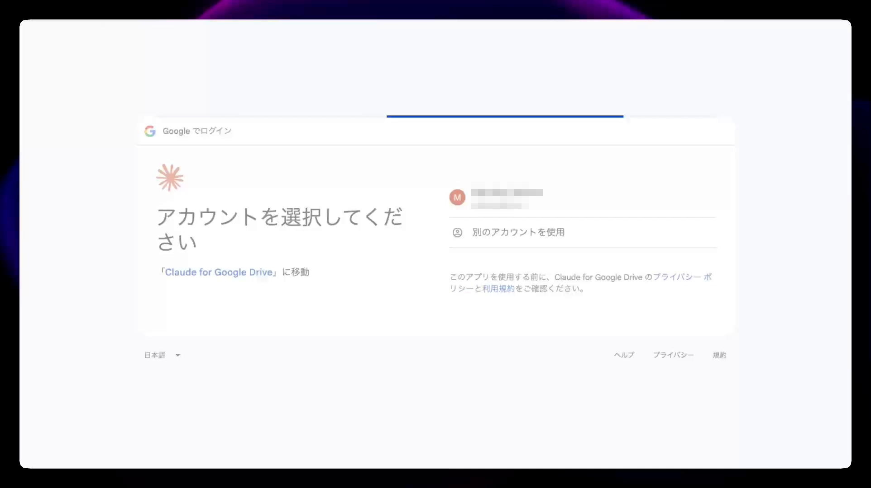Click the person icon beside 別のアカウントを使用
The image size is (871, 488).
(457, 232)
